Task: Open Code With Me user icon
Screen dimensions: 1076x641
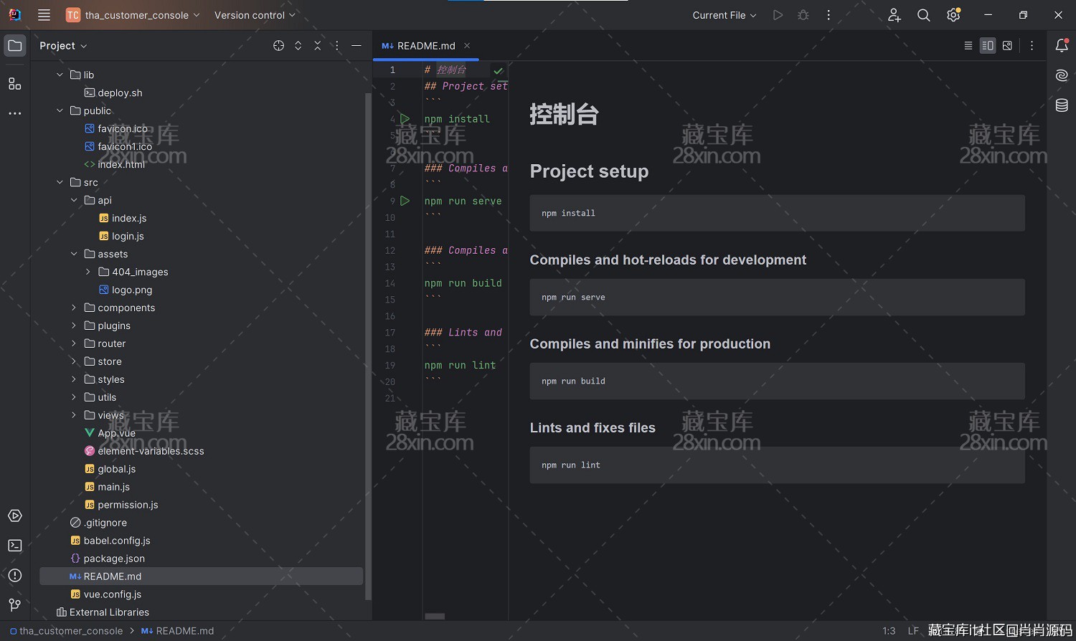Action: coord(894,15)
